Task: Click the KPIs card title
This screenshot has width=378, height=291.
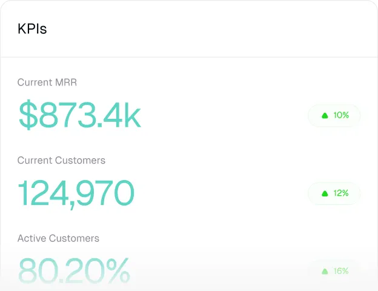Action: click(32, 29)
